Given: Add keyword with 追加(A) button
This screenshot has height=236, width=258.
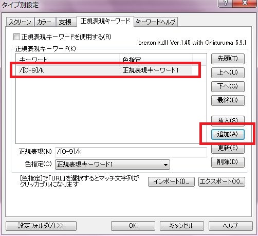Looking at the screenshot, I should coord(228,134).
